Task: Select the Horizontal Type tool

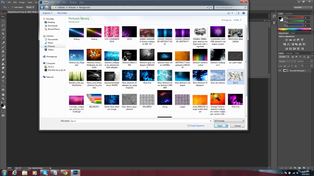Action: (3, 81)
